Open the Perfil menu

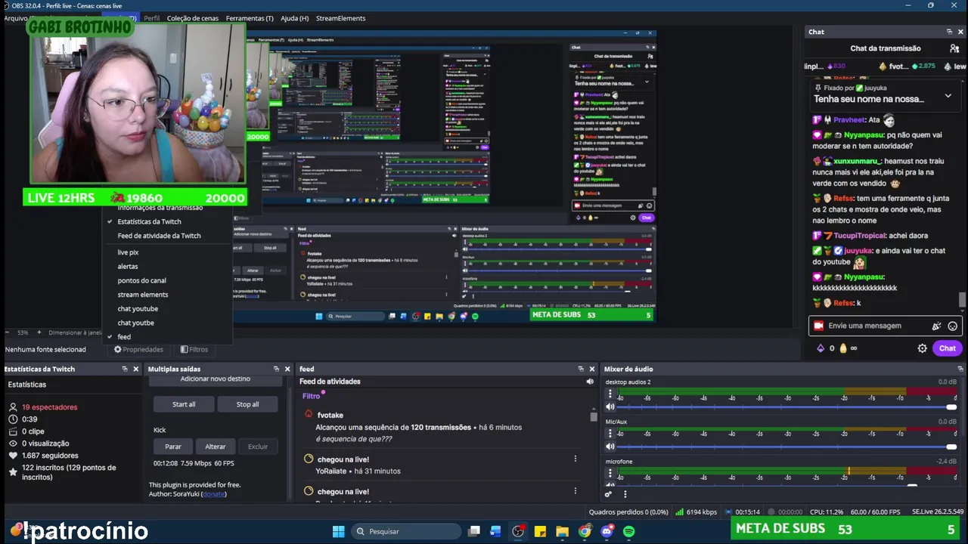point(151,18)
